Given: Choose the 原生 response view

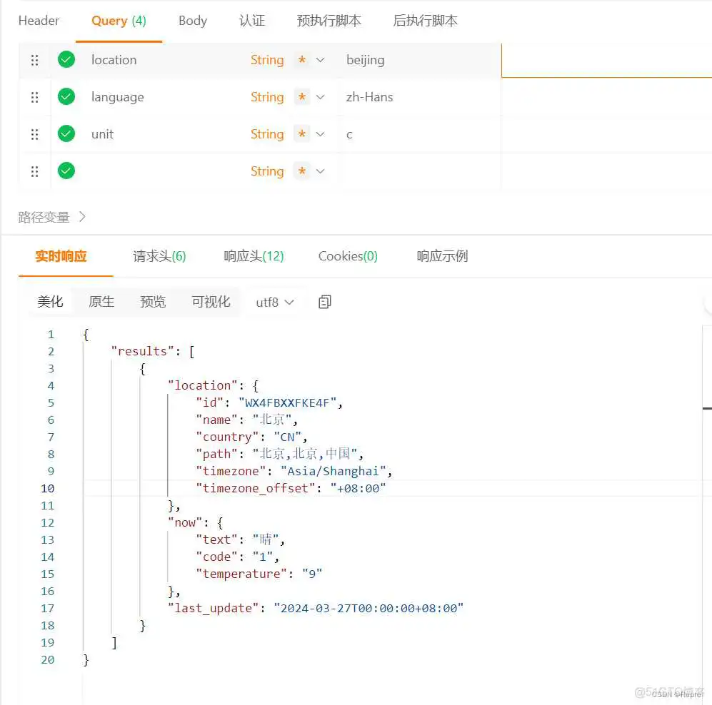Looking at the screenshot, I should tap(101, 302).
